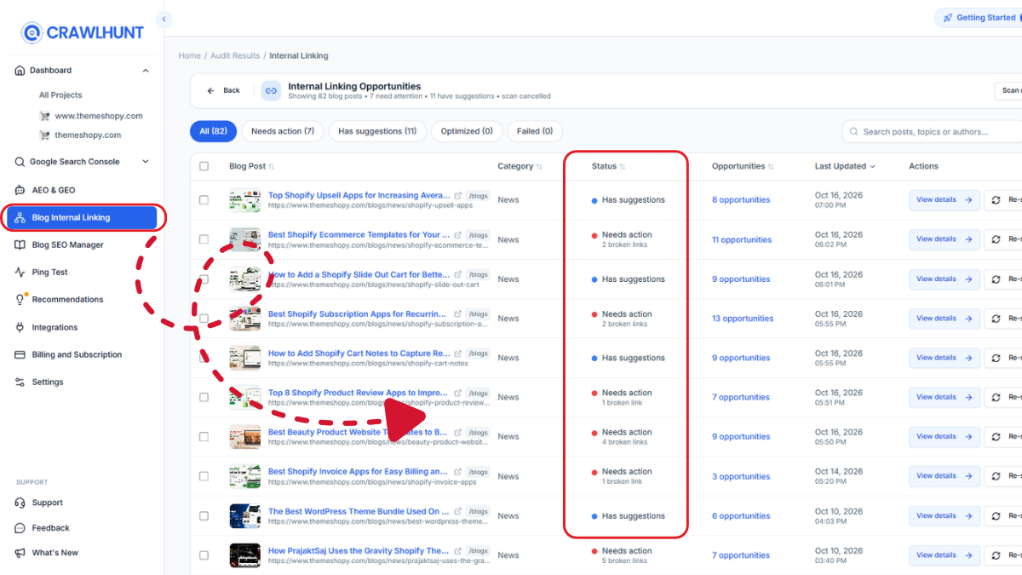The width and height of the screenshot is (1022, 575).
Task: Open Blog Internal Linking in the sidebar
Action: coord(82,218)
